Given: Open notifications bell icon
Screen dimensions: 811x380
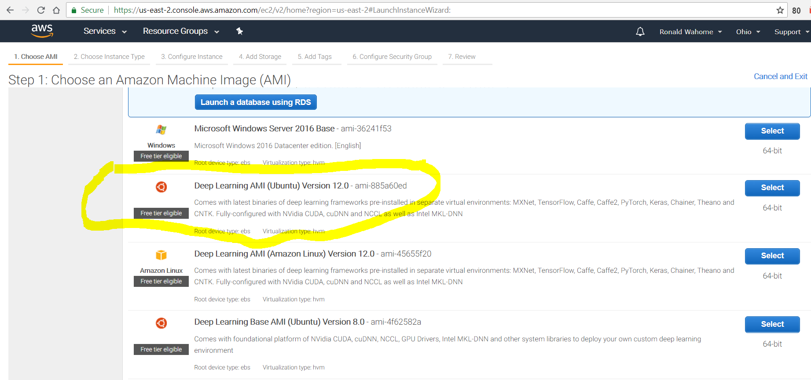Looking at the screenshot, I should tap(640, 32).
